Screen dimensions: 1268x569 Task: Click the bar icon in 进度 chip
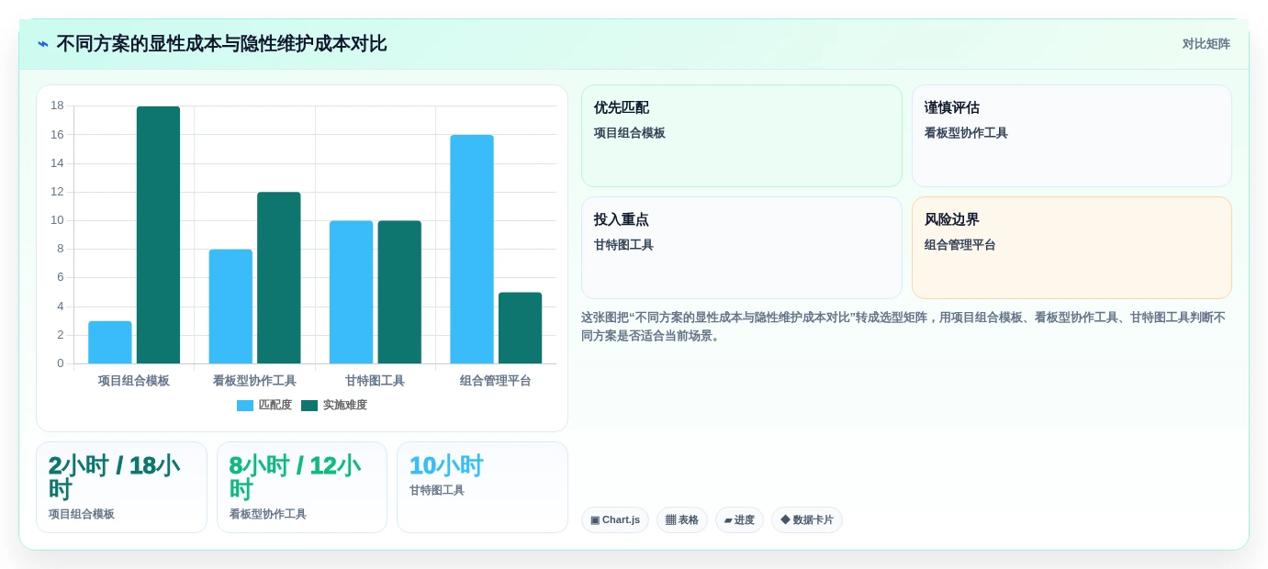(x=728, y=520)
